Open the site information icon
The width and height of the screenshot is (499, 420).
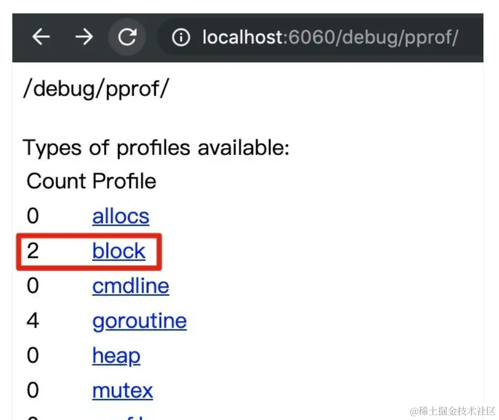181,38
